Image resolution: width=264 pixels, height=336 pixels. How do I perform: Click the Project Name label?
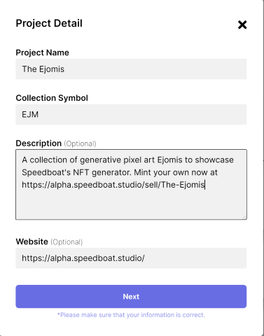click(43, 52)
